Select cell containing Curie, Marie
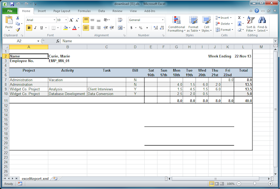Image resolution: width=280 pixels, height=189 pixels. point(68,56)
